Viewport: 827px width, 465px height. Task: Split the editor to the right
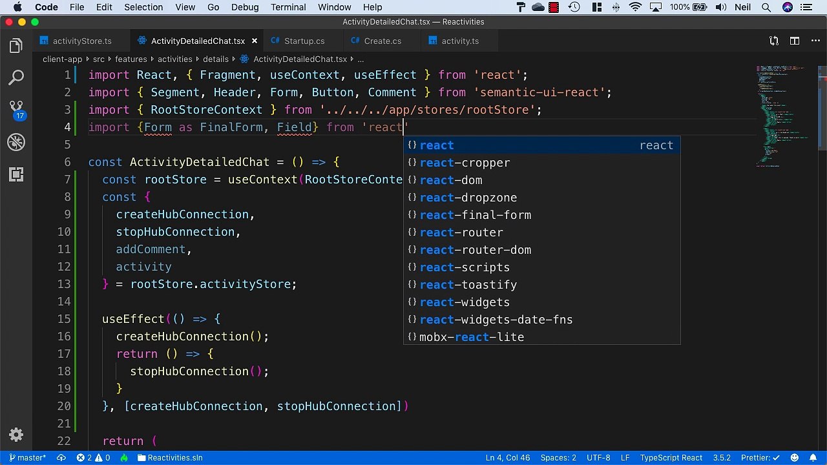pyautogui.click(x=795, y=41)
